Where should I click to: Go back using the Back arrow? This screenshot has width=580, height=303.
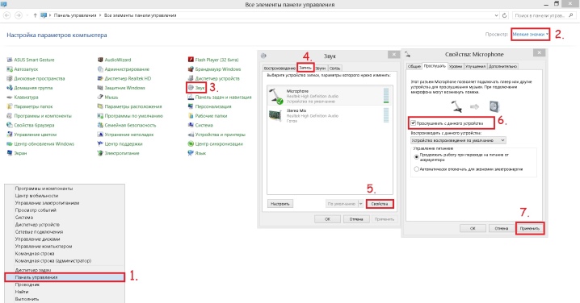(7, 15)
